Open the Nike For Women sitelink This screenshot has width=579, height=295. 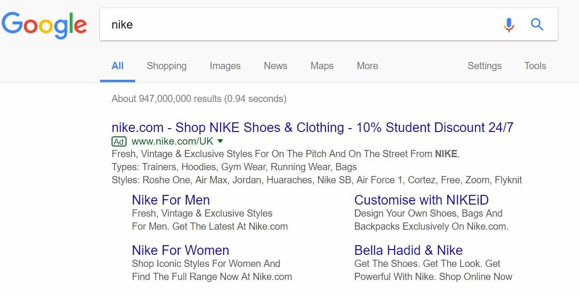181,251
